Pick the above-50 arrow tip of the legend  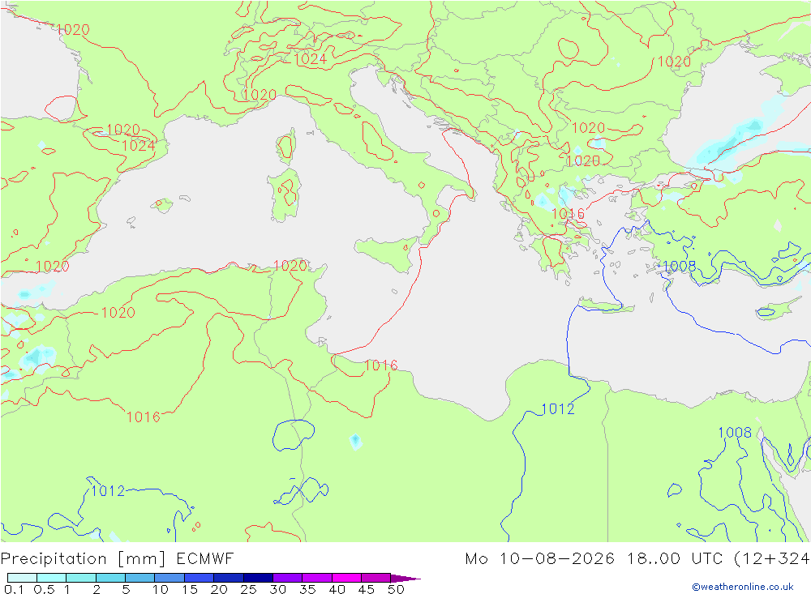click(x=405, y=578)
